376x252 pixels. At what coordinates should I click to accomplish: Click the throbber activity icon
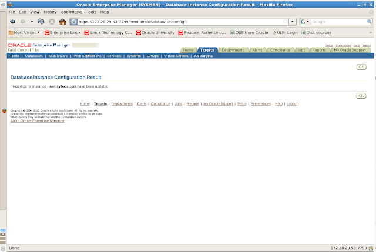pyautogui.click(x=371, y=12)
